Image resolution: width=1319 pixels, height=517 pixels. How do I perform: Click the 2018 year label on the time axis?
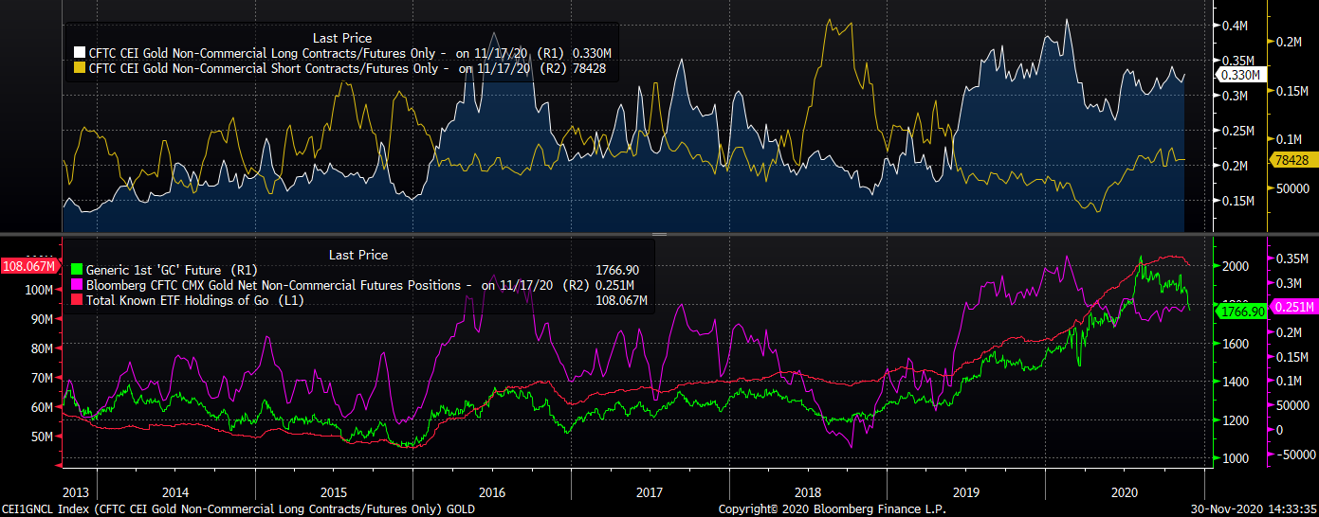pos(808,492)
